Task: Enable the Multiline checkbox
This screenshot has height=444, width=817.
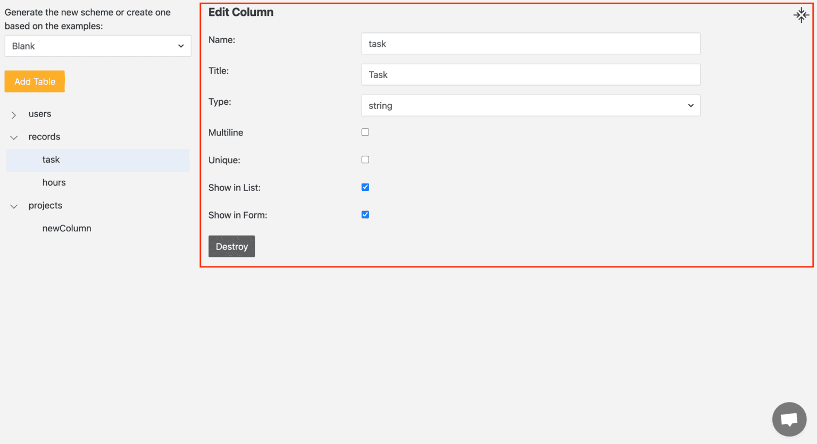Action: click(x=365, y=132)
